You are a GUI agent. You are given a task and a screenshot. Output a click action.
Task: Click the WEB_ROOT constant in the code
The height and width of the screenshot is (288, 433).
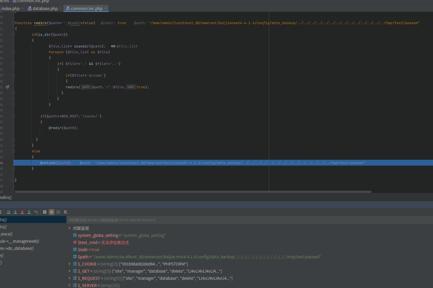tap(70, 116)
